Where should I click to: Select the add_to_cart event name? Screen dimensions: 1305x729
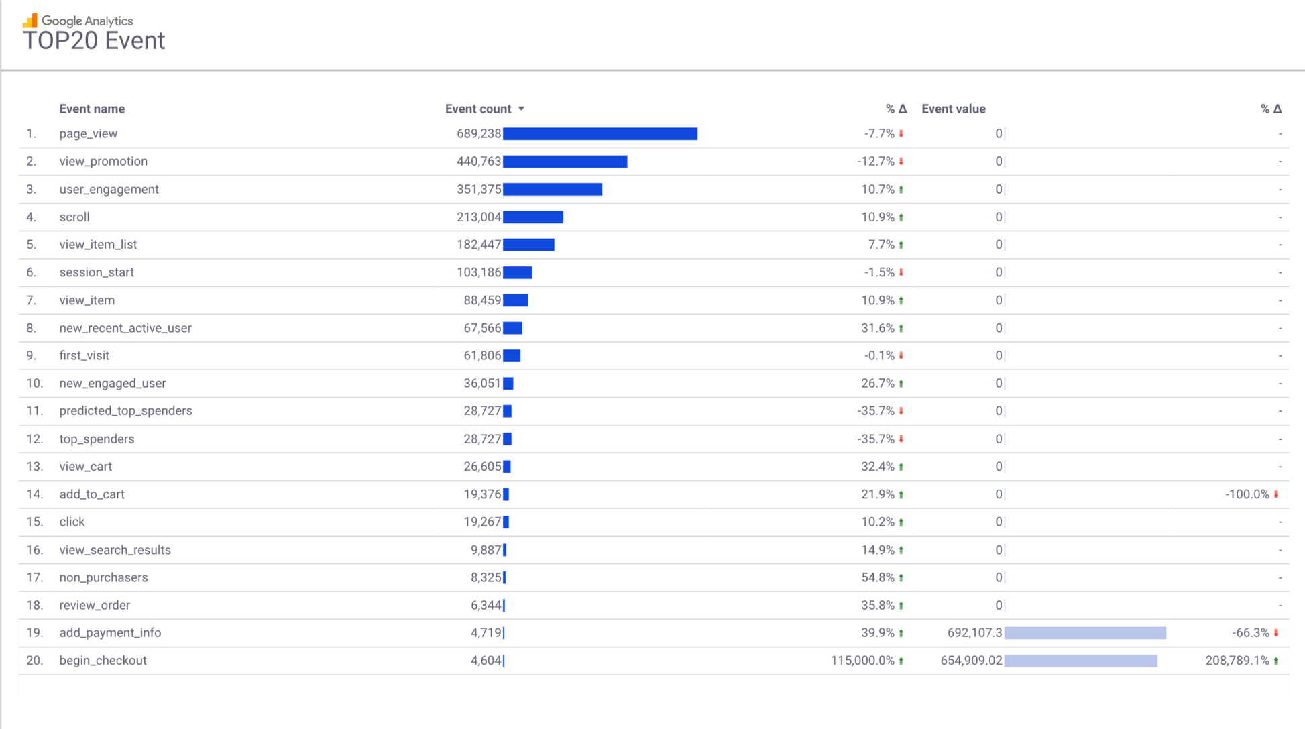coord(92,494)
